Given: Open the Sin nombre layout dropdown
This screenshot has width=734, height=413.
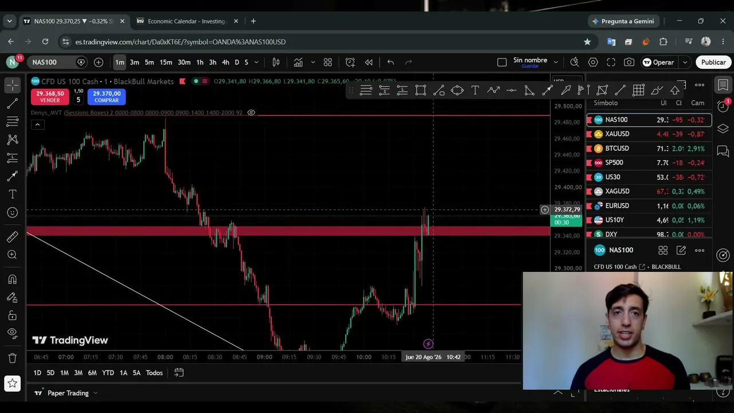Looking at the screenshot, I should (556, 62).
